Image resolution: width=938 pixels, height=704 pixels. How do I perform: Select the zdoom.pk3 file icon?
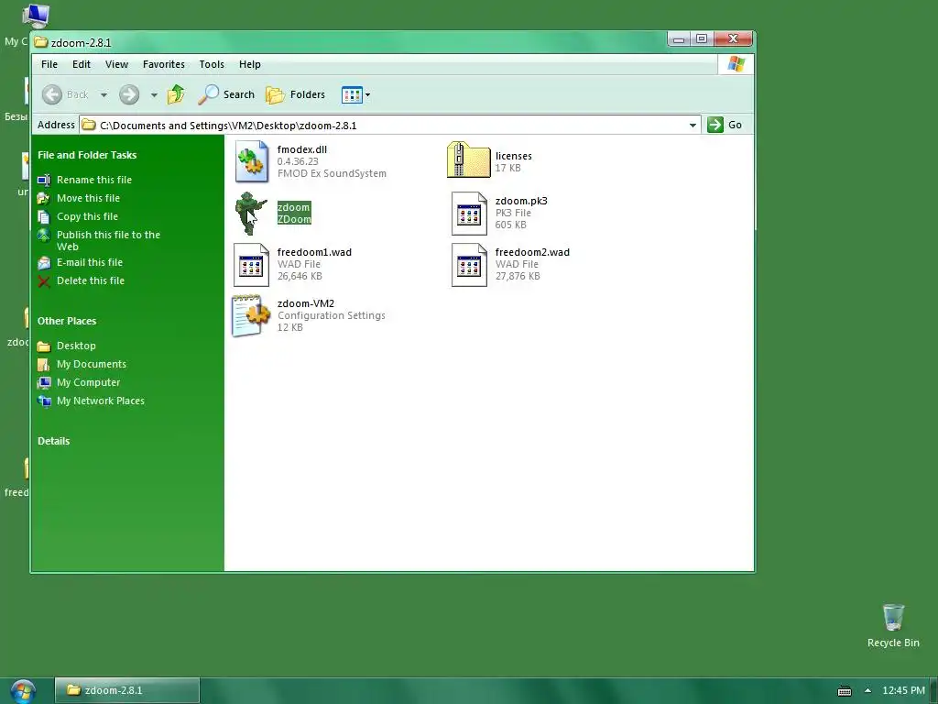(x=469, y=213)
